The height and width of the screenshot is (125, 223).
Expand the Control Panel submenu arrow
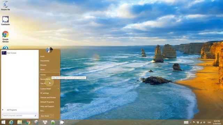(58, 89)
